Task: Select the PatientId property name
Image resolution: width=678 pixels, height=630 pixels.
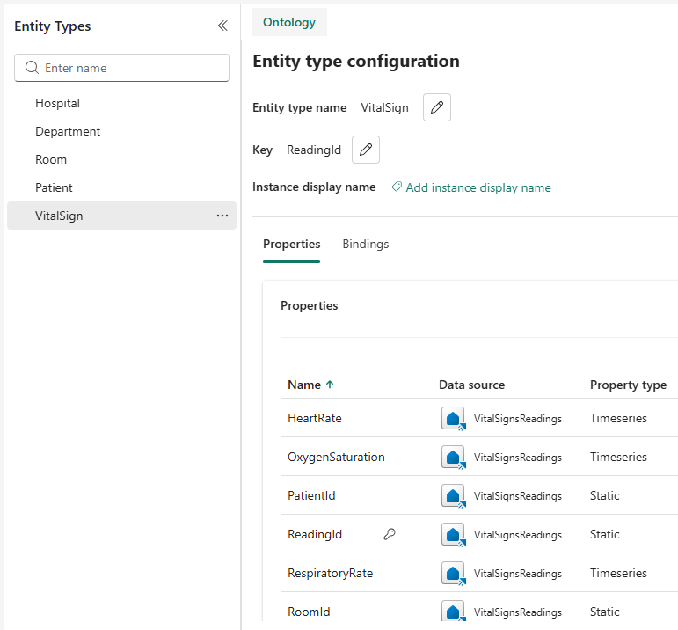Action: pos(311,496)
